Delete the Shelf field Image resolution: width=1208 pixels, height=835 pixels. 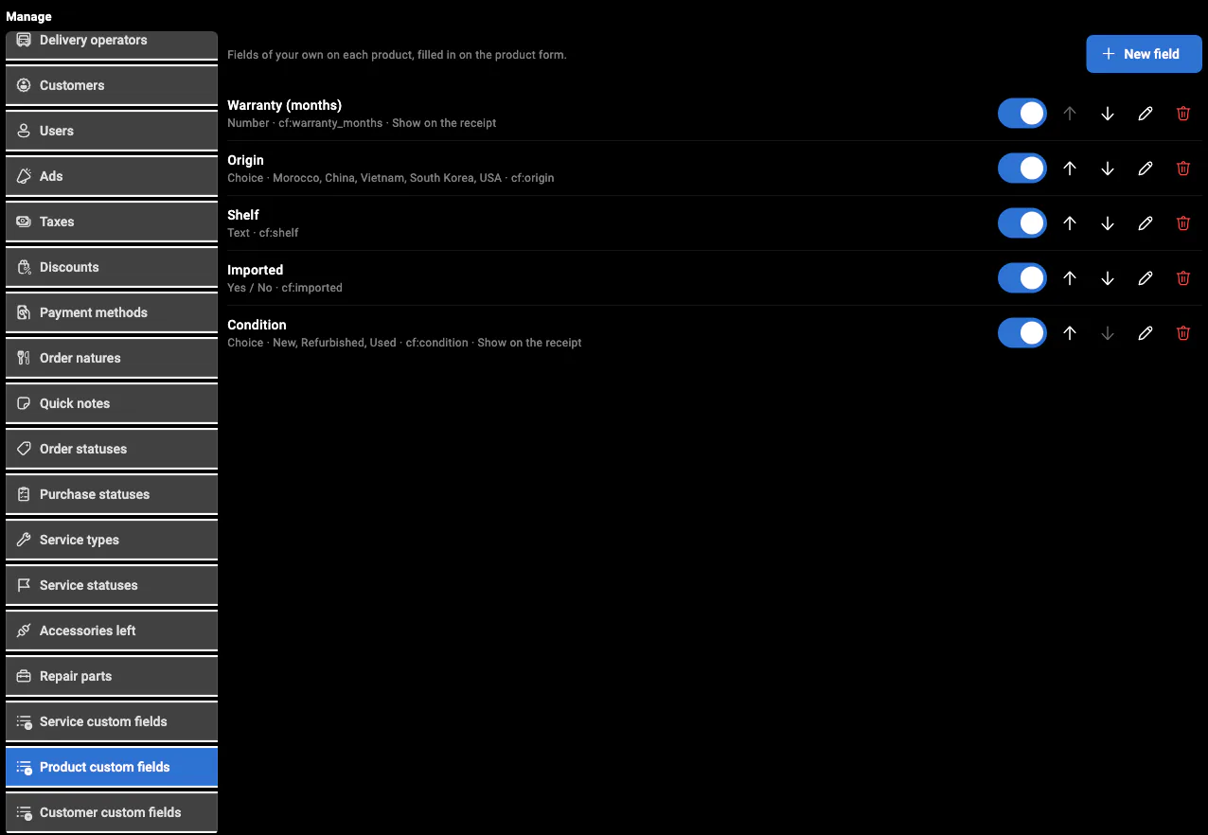click(x=1183, y=223)
